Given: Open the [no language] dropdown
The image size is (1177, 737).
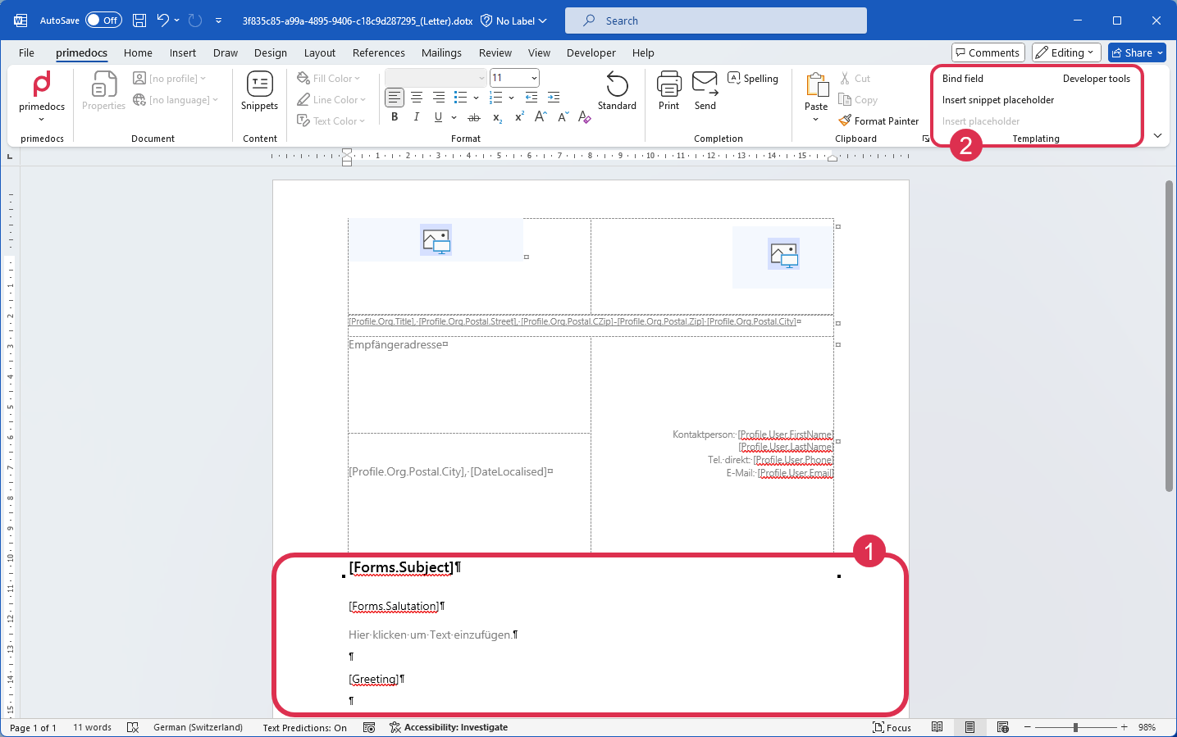Looking at the screenshot, I should 176,100.
